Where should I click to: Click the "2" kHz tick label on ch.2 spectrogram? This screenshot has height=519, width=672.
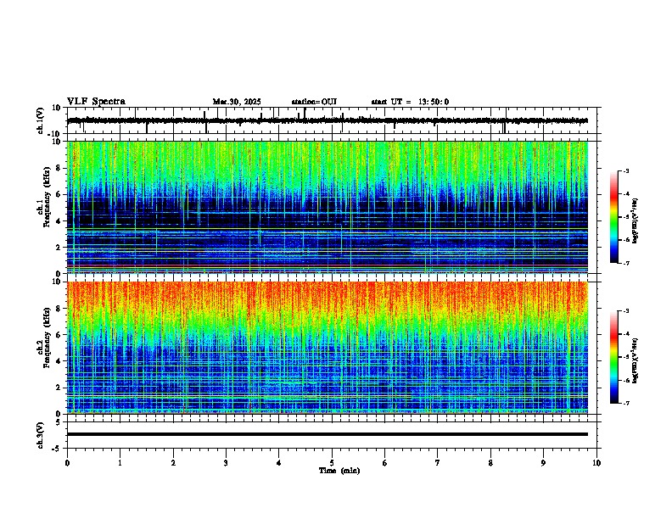pos(59,388)
